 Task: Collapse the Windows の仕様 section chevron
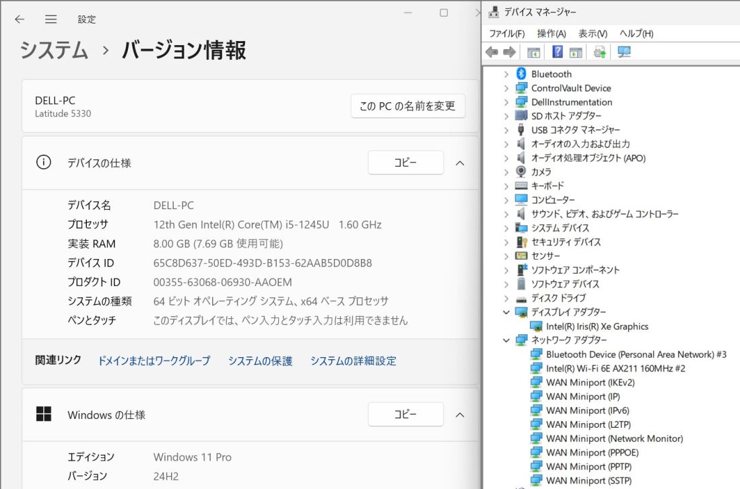point(460,415)
